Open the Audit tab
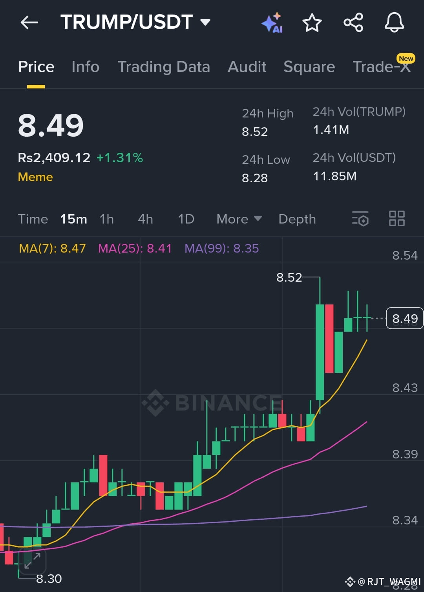This screenshot has height=592, width=424. pyautogui.click(x=247, y=67)
